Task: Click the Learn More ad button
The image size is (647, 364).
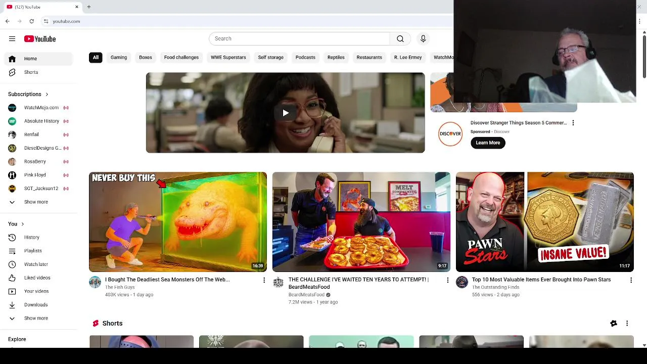Action: coord(488,143)
